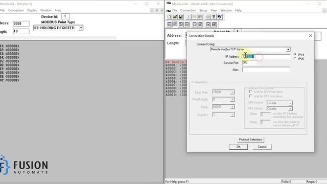The width and height of the screenshot is (327, 184).
Task: Toggle Wait for CTS from slave checkbox
Action: point(250,96)
